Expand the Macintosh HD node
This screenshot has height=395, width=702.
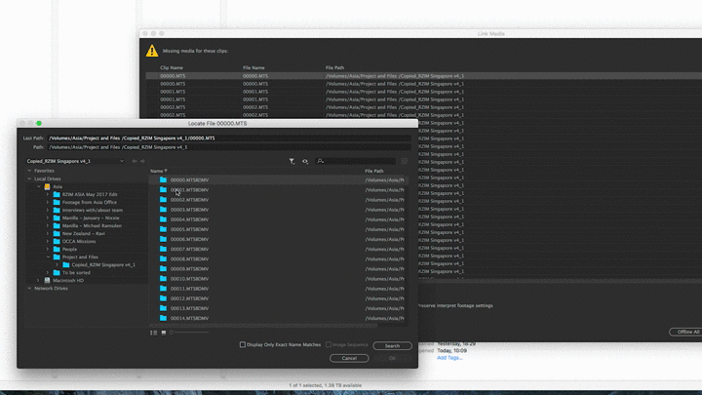(38, 280)
